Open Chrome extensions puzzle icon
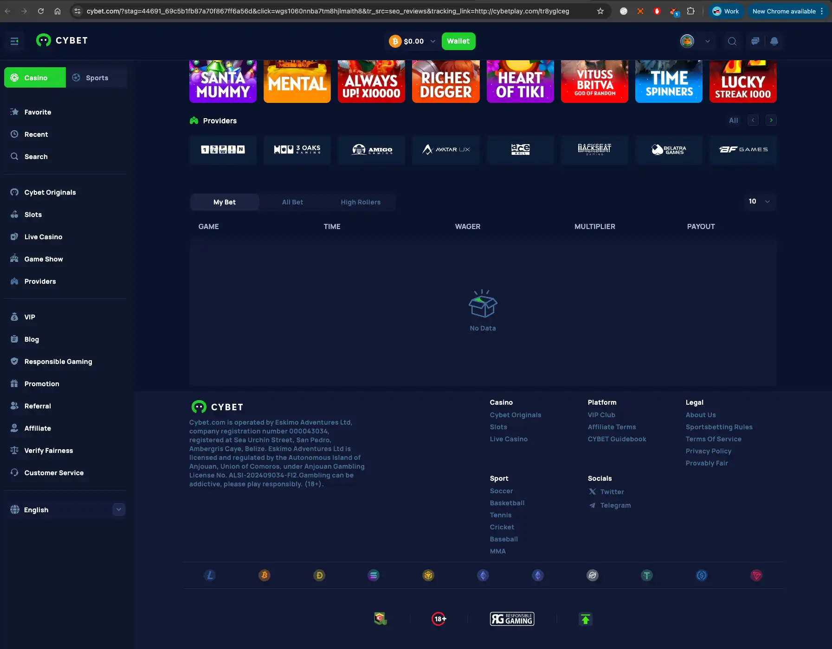The image size is (832, 649). click(690, 11)
